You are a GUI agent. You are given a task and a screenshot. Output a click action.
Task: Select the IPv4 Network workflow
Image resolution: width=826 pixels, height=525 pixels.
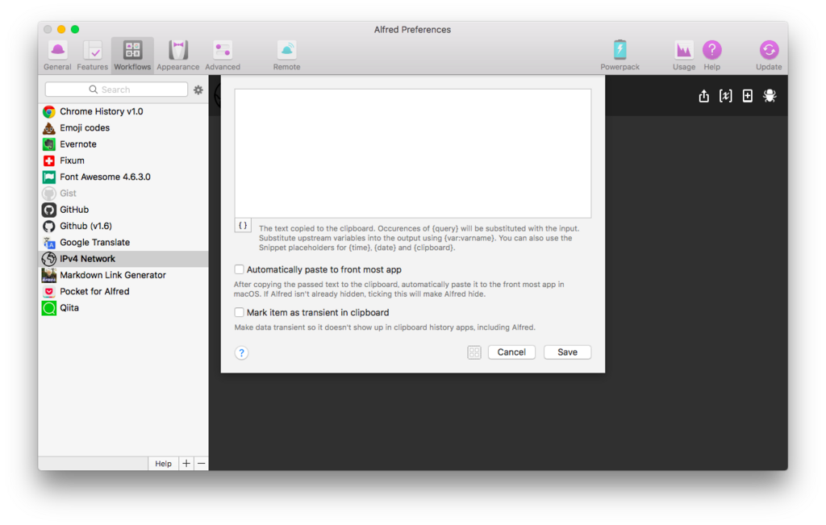pyautogui.click(x=123, y=259)
